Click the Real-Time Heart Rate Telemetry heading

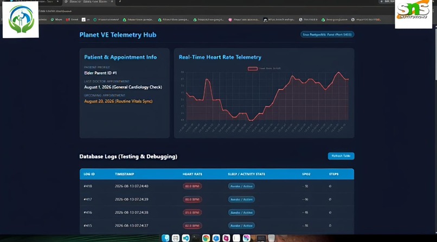[x=220, y=57]
